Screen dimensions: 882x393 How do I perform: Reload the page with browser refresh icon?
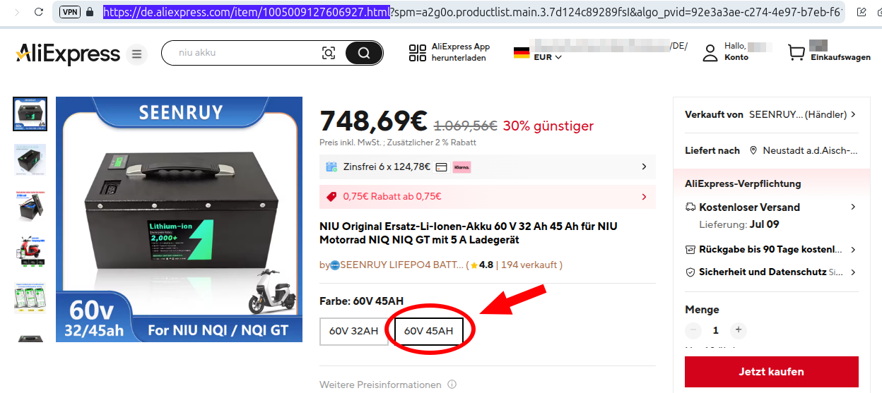tap(39, 12)
